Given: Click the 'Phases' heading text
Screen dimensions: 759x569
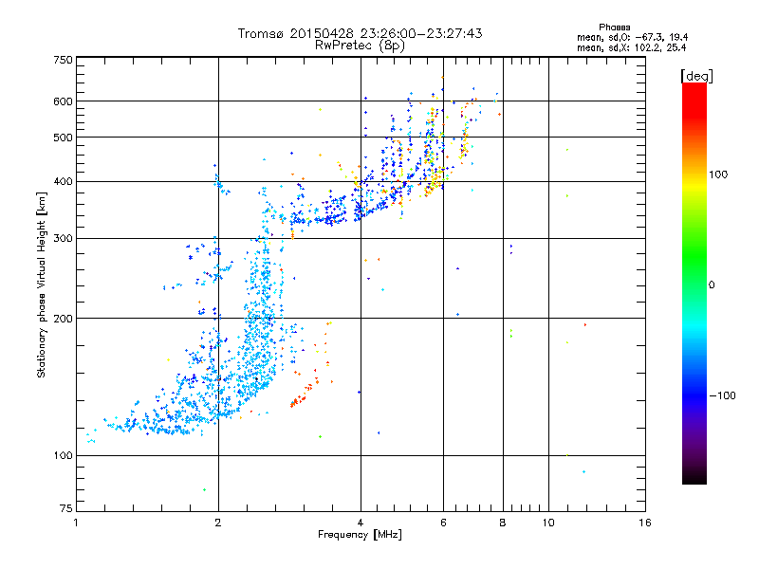Looking at the screenshot, I should [x=614, y=28].
